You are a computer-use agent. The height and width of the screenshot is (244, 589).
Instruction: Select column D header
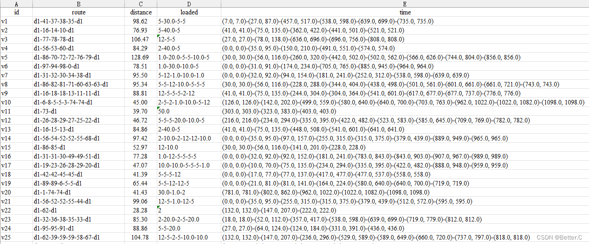[189, 4]
